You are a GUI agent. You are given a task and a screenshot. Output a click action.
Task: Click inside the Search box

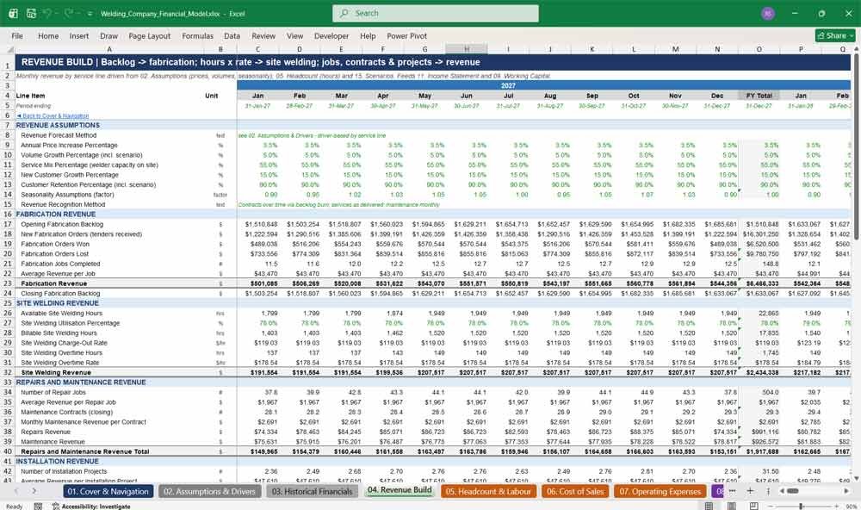[x=435, y=13]
